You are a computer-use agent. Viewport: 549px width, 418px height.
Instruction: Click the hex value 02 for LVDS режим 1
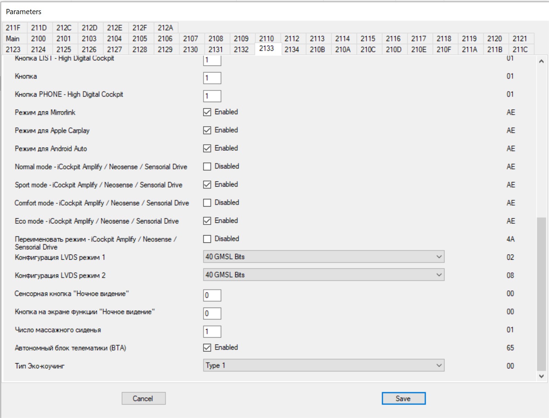[x=510, y=257]
